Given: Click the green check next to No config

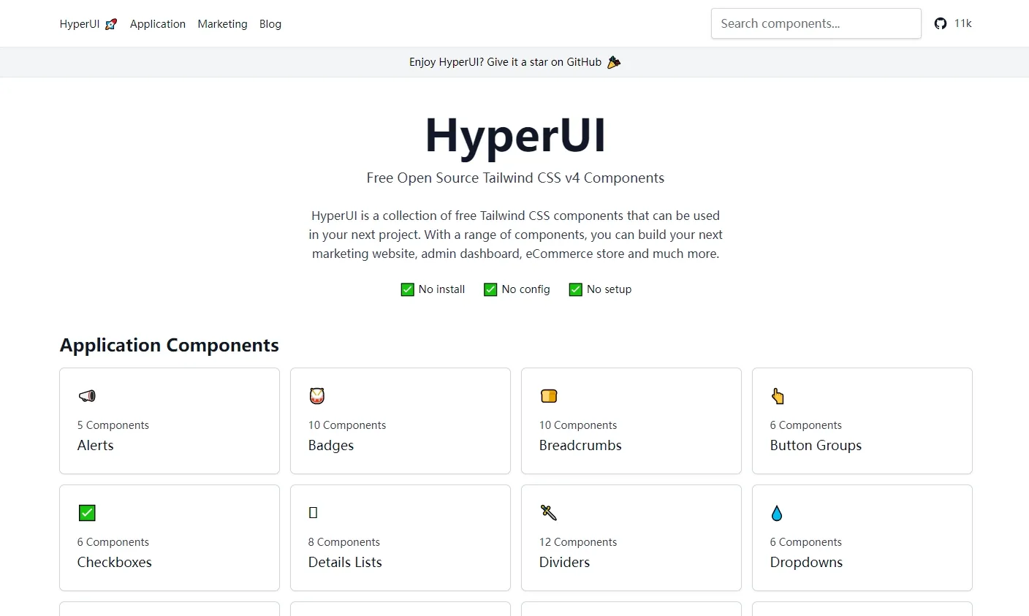Looking at the screenshot, I should pos(490,289).
